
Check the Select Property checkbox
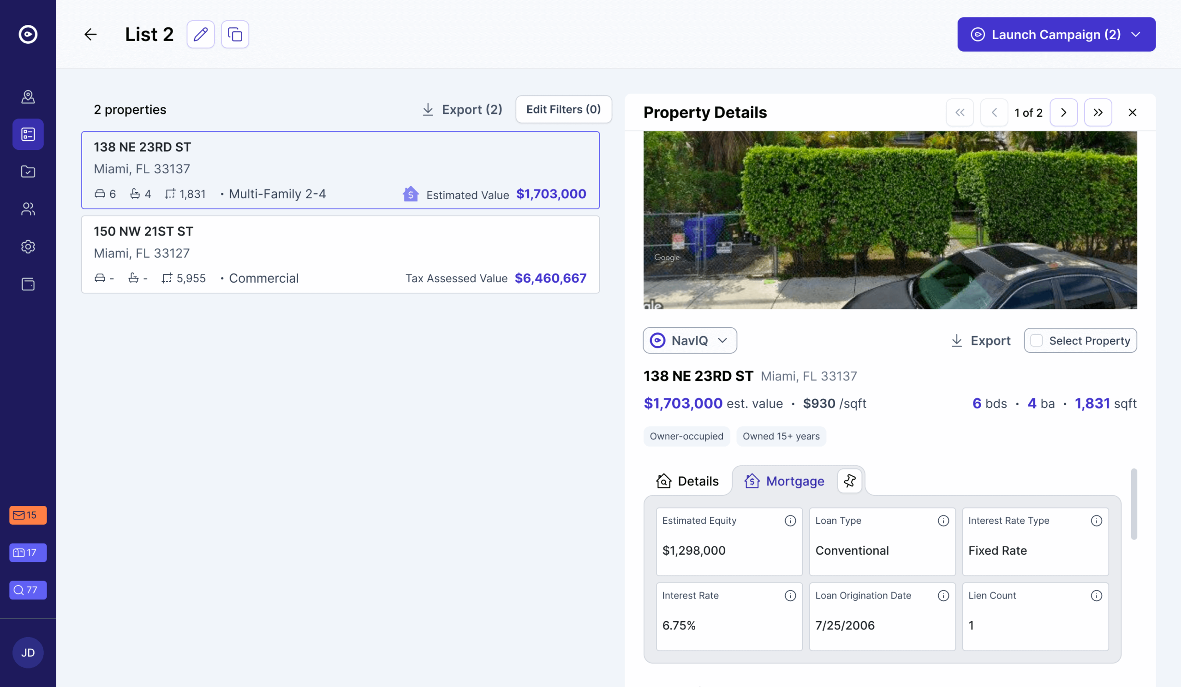coord(1037,340)
